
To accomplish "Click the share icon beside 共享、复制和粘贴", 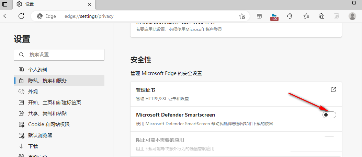I will (21, 113).
